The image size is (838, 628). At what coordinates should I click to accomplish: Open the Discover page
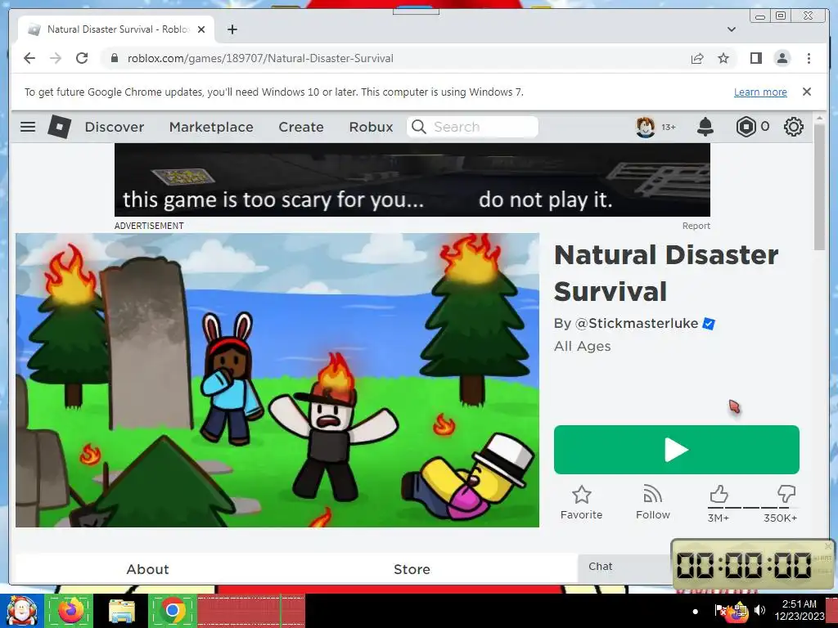tap(115, 127)
